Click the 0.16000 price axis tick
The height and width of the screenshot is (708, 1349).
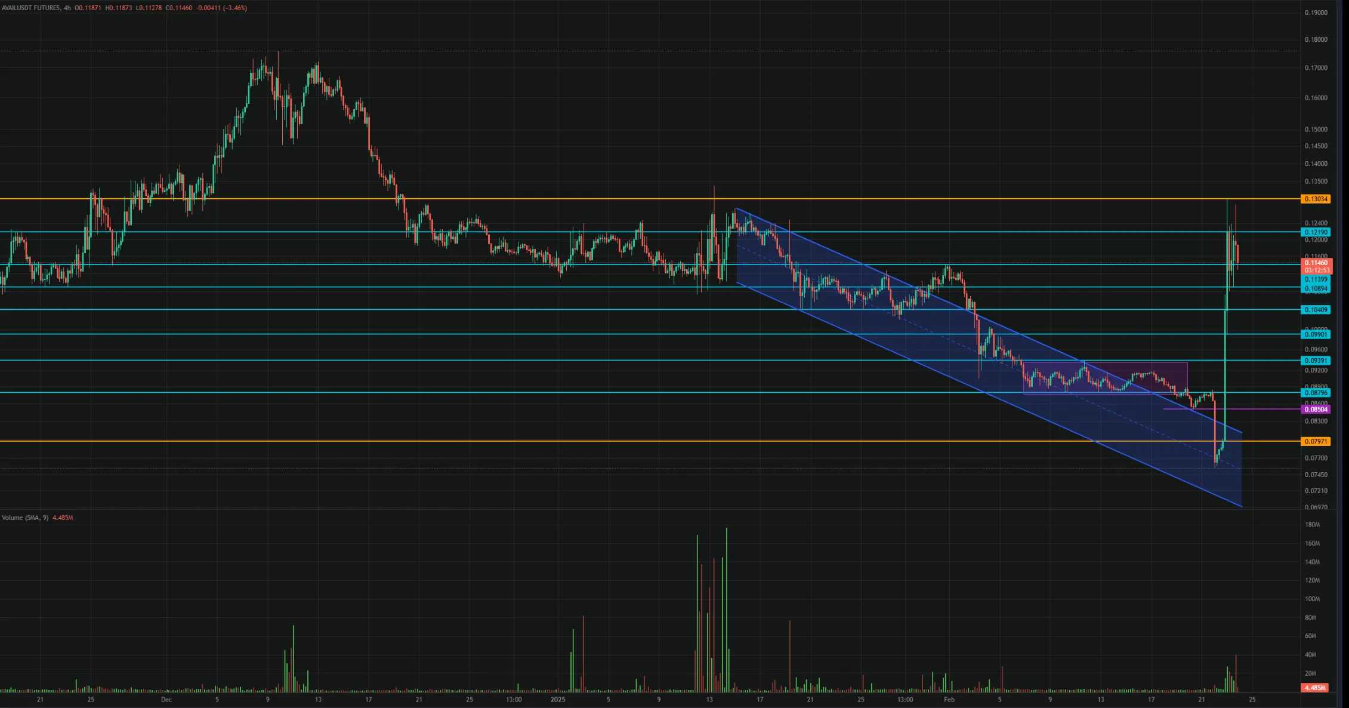[1316, 98]
